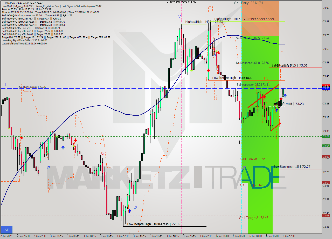Click the 'HighestHigh M15 | 73.84999999999999' label
Viewport: 332px width, 239px height.
click(244, 19)
